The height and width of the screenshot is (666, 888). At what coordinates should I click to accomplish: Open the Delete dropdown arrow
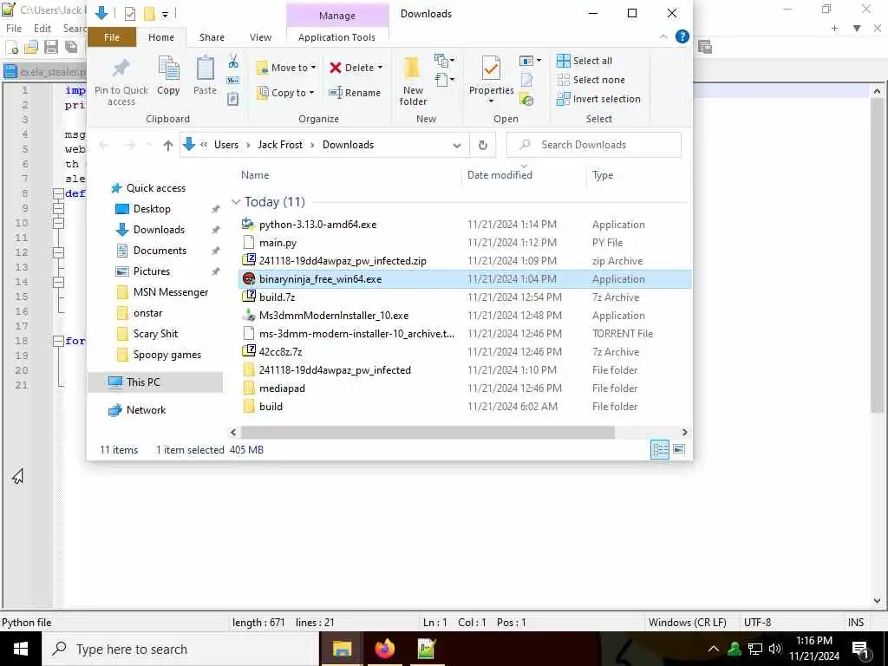(380, 68)
